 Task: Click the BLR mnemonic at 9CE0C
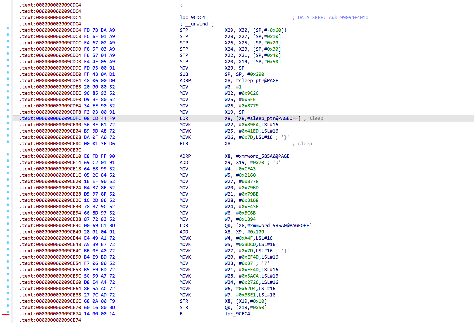pos(184,144)
